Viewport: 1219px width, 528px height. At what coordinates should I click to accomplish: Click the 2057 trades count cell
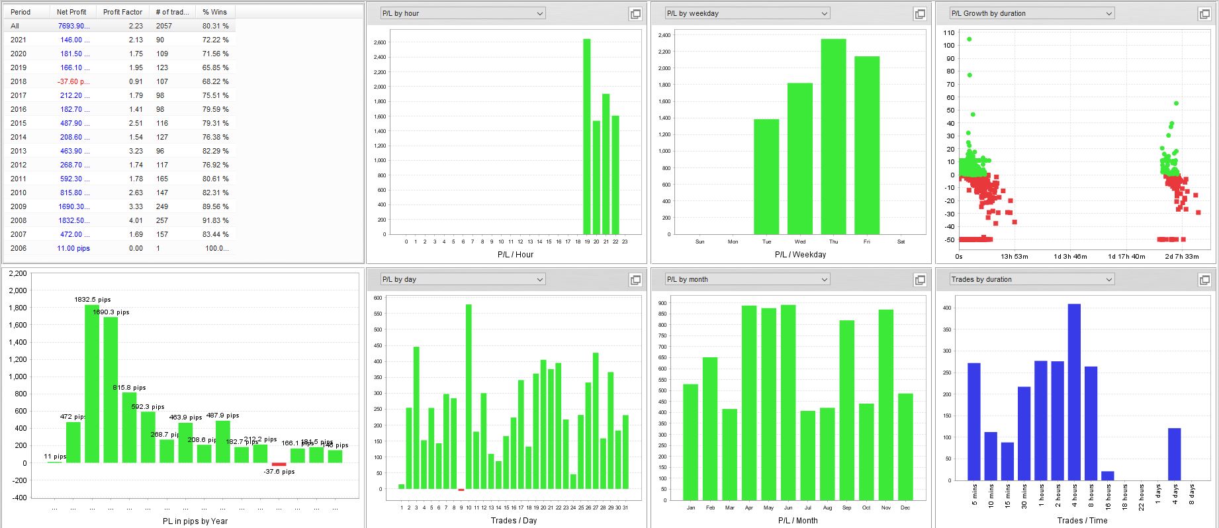[172, 26]
